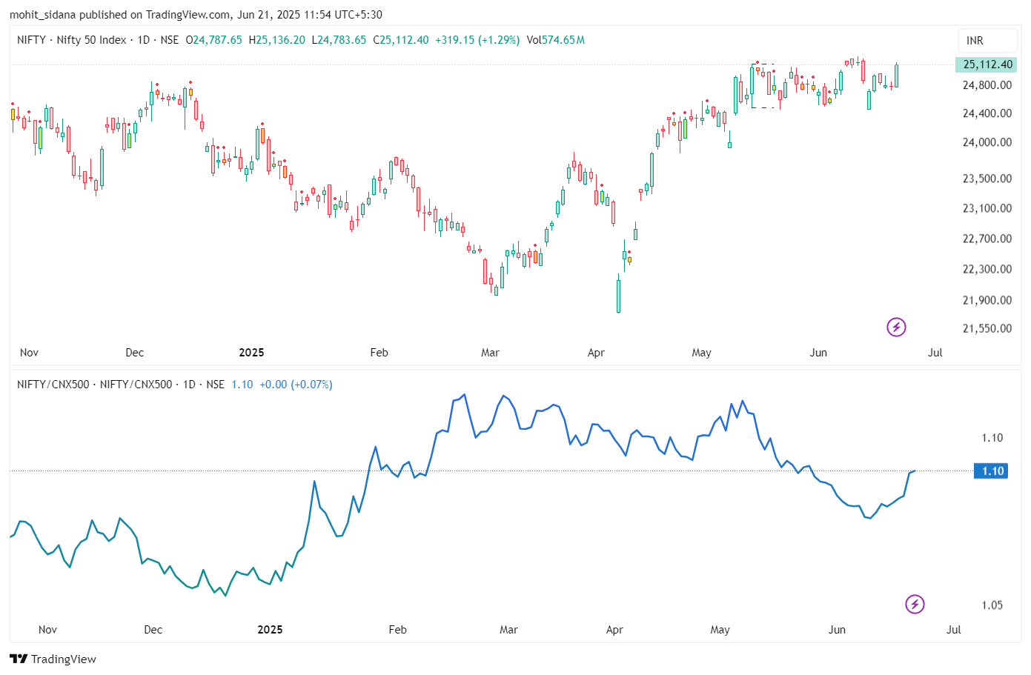This screenshot has height=675, width=1031.
Task: Click the 21,900.00 price axis label
Action: point(987,300)
